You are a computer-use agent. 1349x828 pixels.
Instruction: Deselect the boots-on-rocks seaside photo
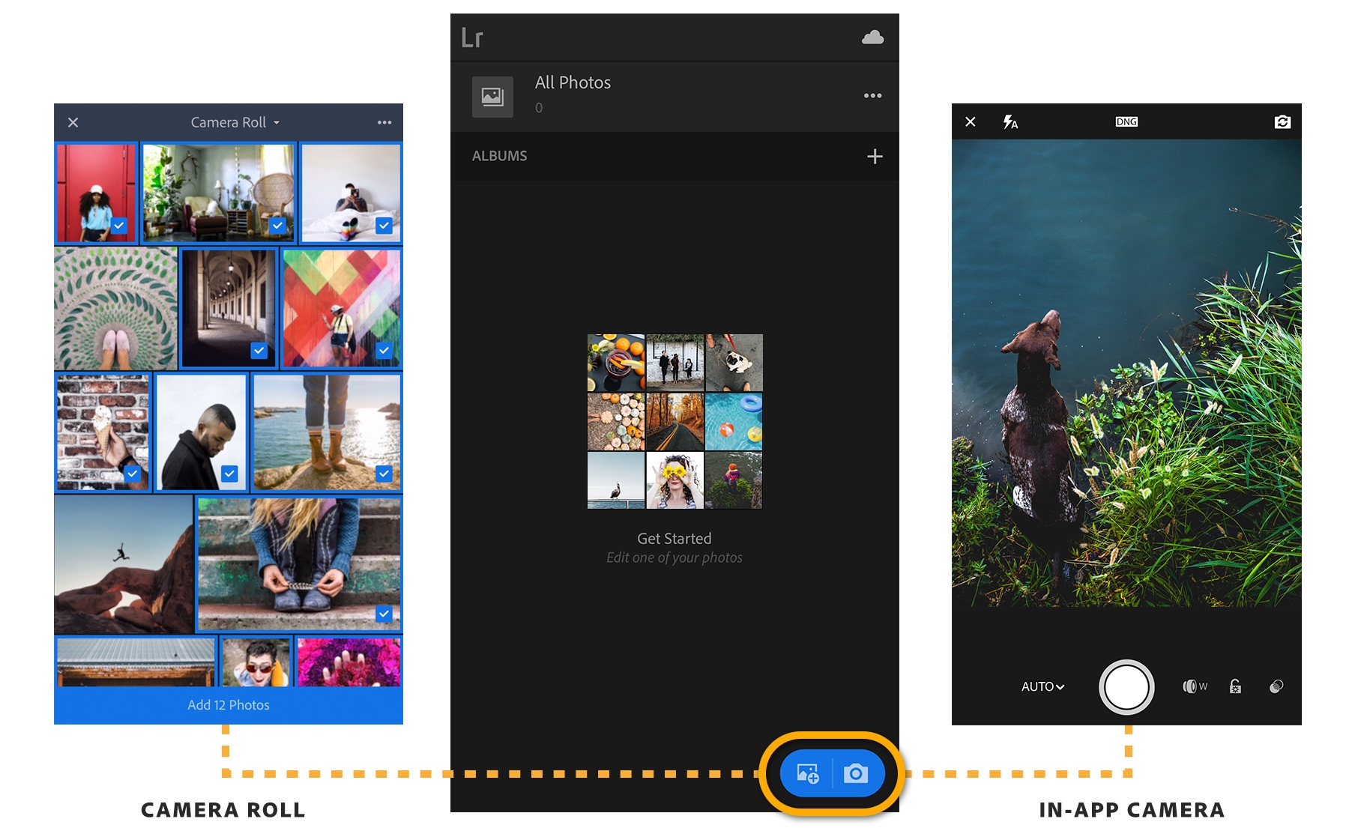[327, 432]
